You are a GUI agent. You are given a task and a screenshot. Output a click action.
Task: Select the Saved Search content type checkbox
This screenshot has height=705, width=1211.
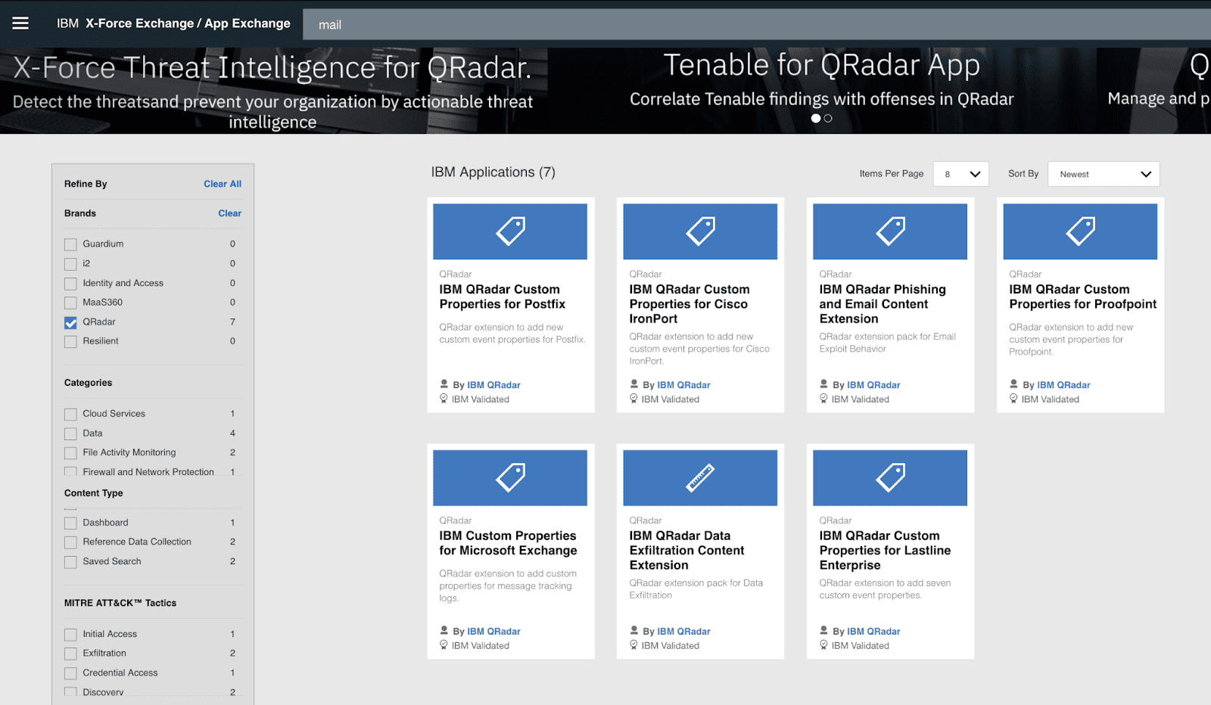tap(70, 562)
